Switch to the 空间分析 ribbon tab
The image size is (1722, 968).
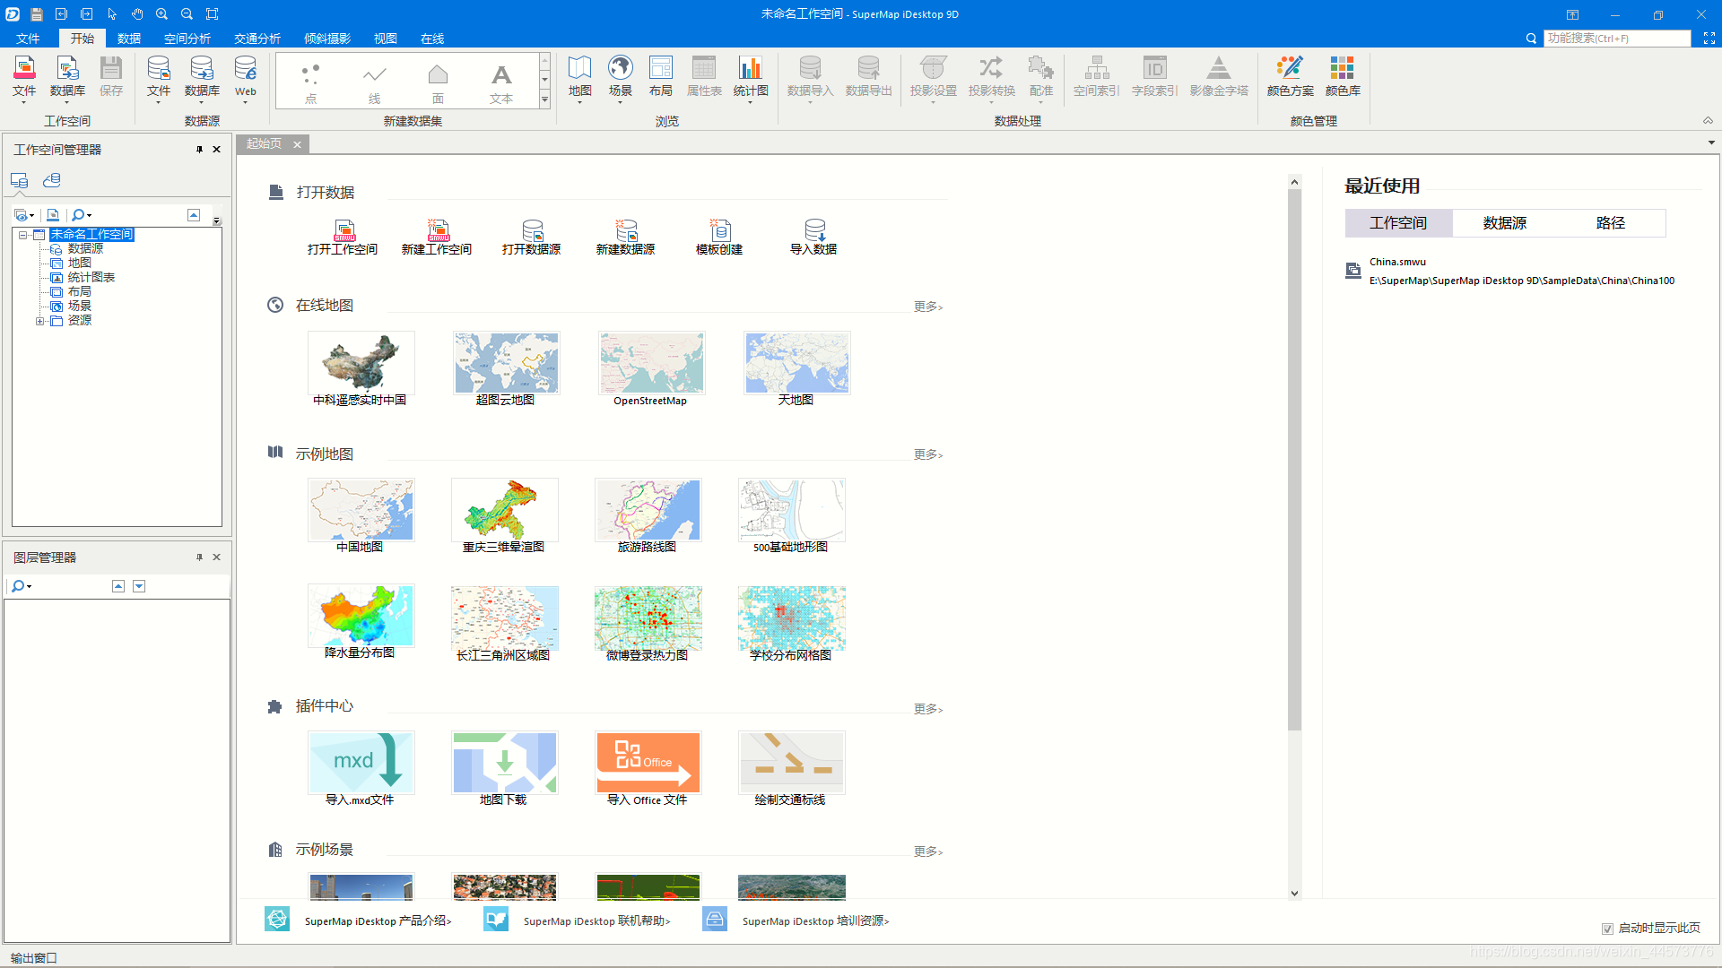187,39
